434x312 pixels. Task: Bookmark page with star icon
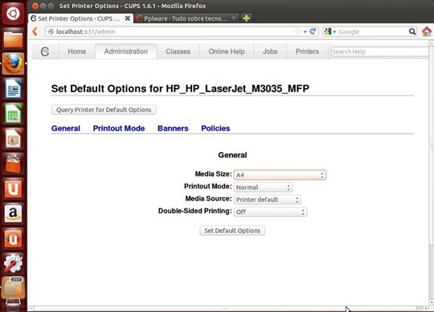pos(298,31)
